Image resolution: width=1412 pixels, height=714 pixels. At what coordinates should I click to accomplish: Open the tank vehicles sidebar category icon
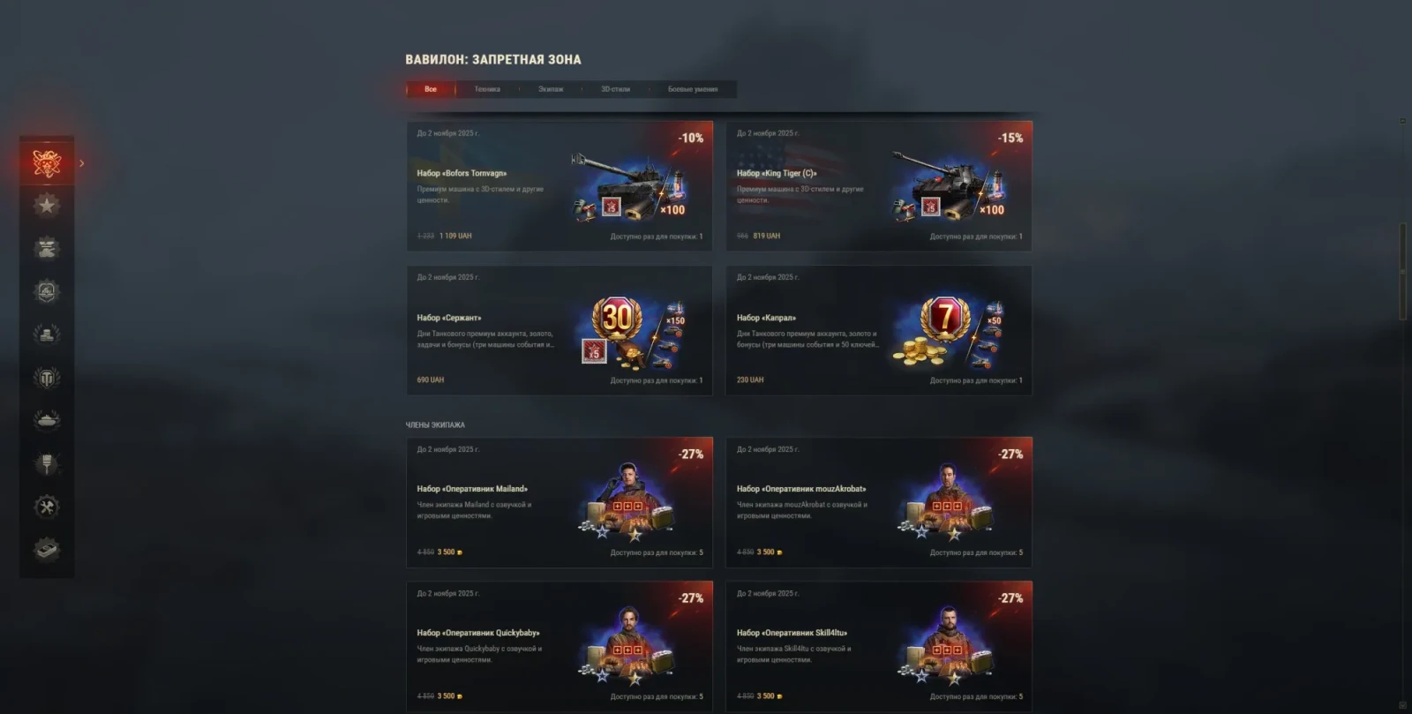[x=47, y=420]
